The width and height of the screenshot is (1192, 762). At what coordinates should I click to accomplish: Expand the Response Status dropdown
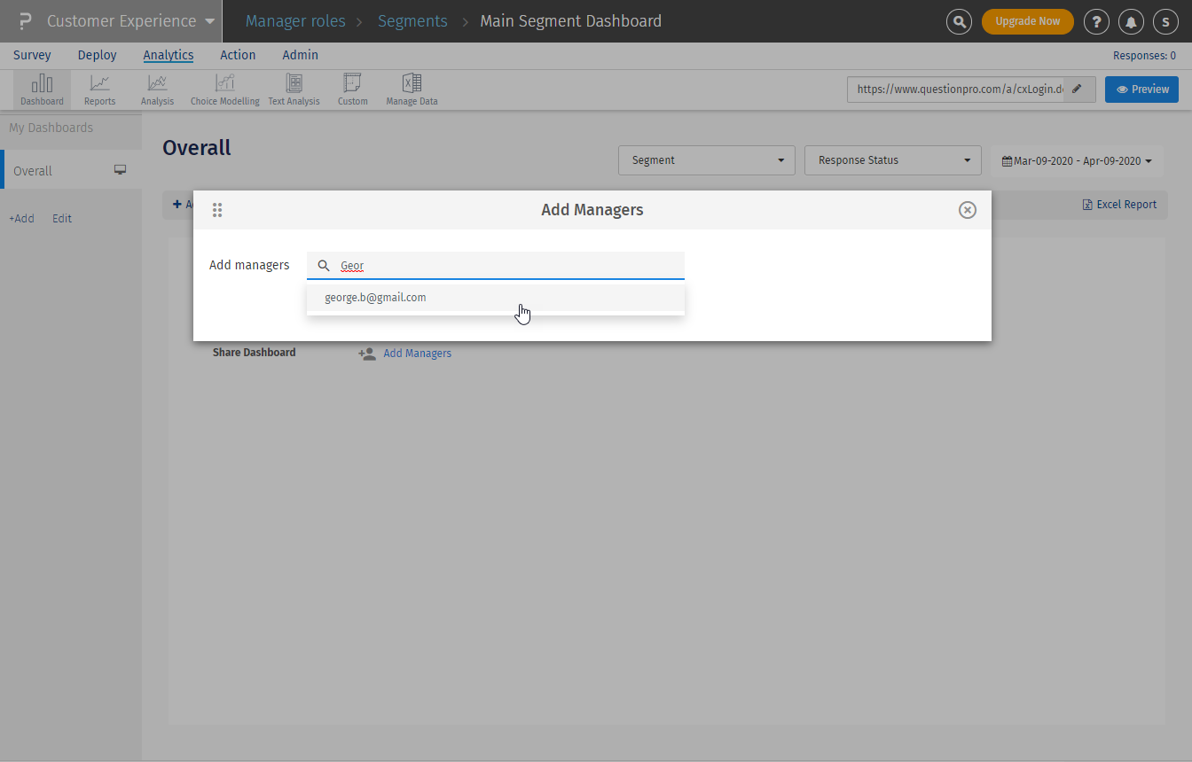click(892, 160)
